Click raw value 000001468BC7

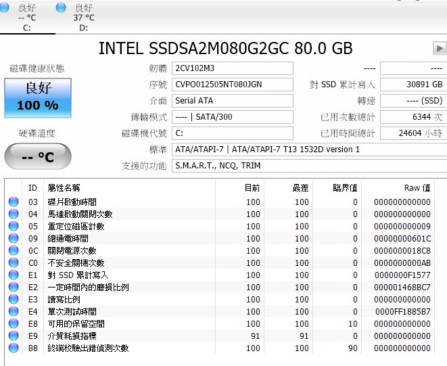point(402,288)
